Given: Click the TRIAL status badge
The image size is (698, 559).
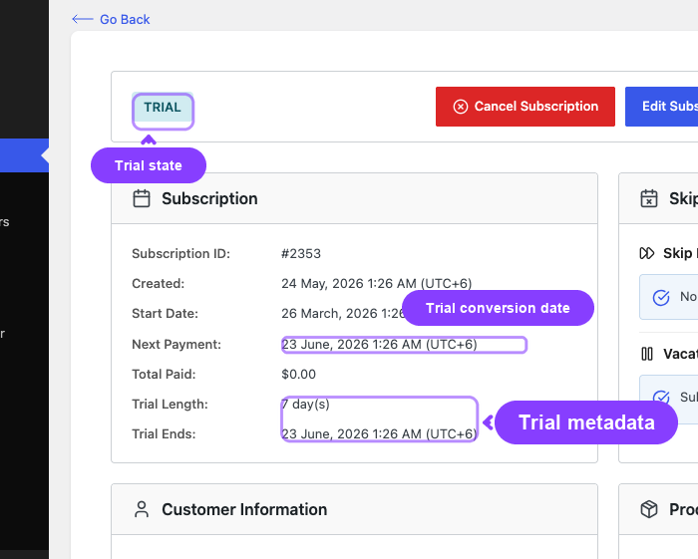Looking at the screenshot, I should pos(163,108).
